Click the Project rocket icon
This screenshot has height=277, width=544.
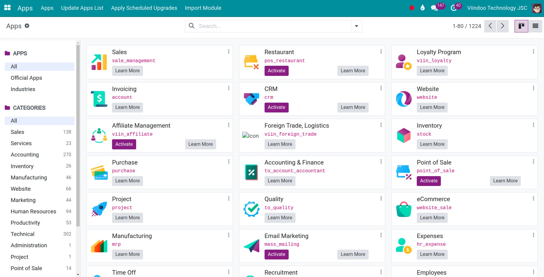click(x=99, y=209)
